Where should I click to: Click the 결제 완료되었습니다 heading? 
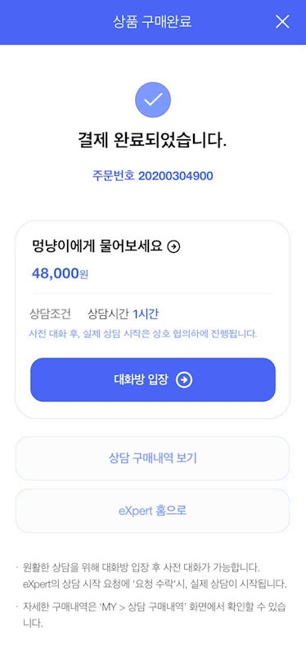tap(152, 142)
